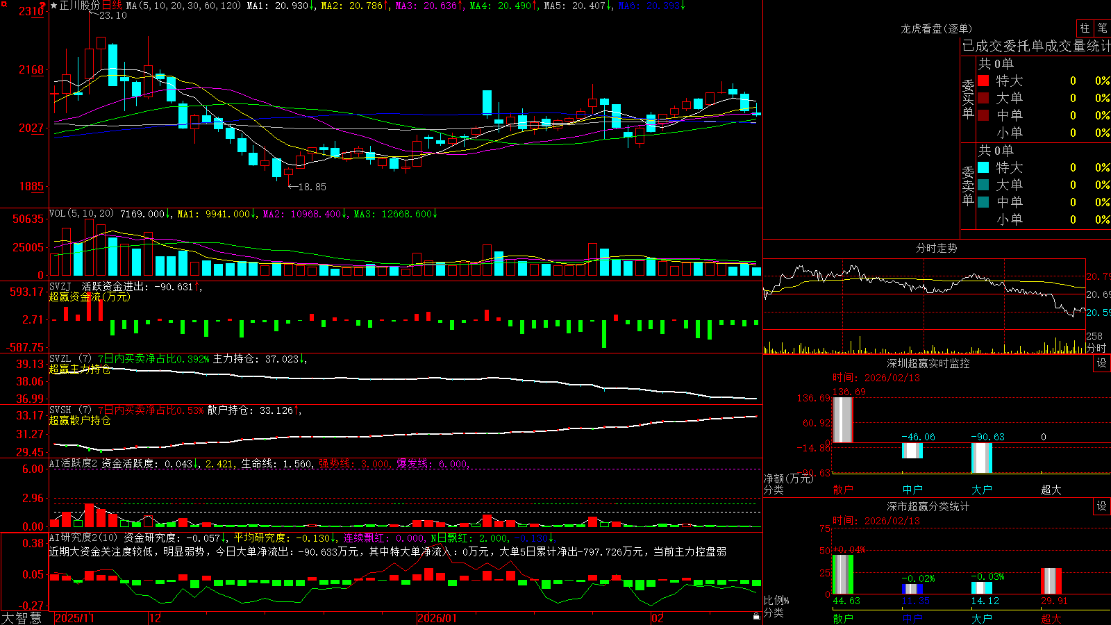Image resolution: width=1111 pixels, height=625 pixels.
Task: Click the 大智慧 logo
Action: [22, 618]
